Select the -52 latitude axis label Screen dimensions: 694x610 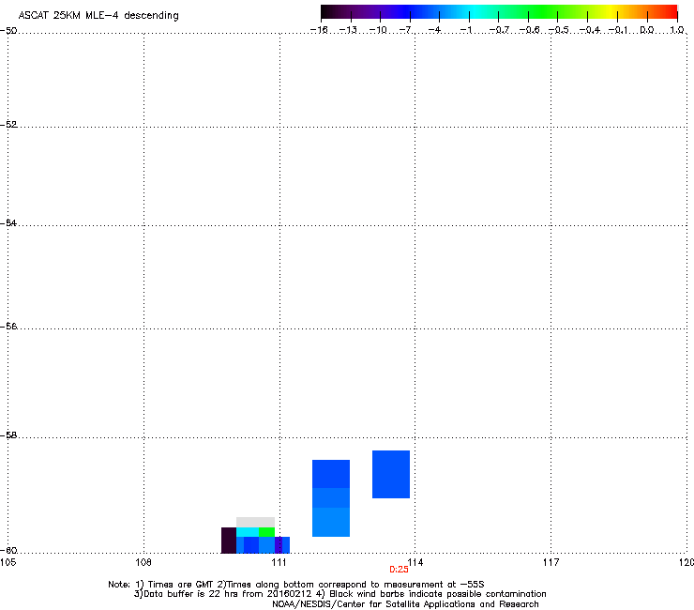(x=8, y=125)
